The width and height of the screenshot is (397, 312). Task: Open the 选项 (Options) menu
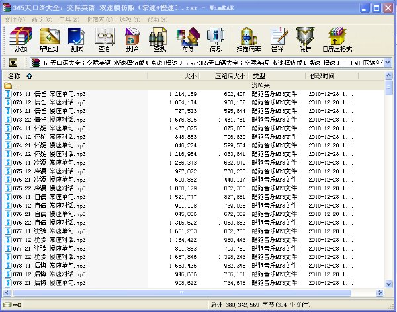click(x=130, y=19)
